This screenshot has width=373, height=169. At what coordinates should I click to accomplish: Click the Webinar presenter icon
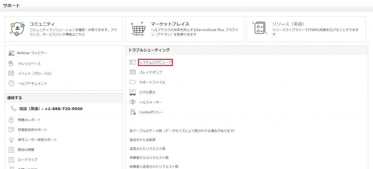[11, 53]
